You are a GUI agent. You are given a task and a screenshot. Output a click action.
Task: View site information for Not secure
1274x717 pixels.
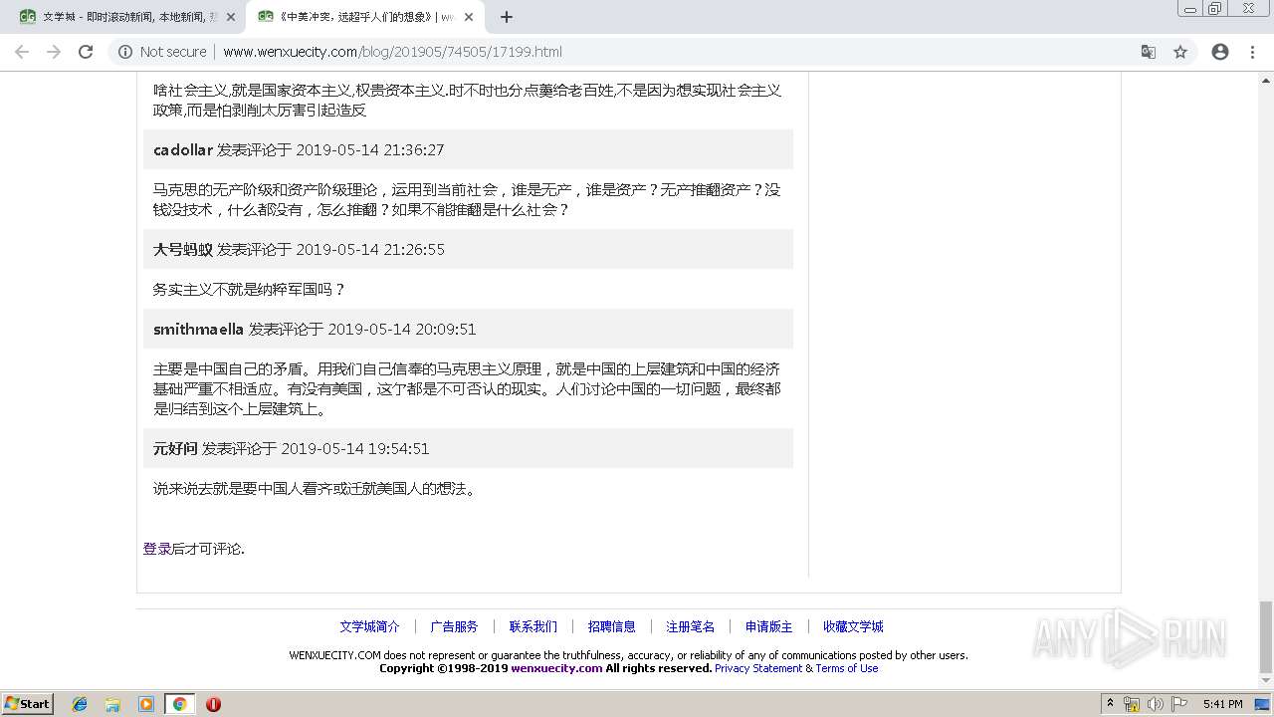pos(162,52)
